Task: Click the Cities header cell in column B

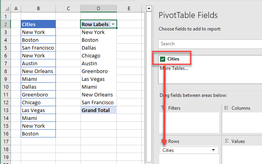Action: 38,24
